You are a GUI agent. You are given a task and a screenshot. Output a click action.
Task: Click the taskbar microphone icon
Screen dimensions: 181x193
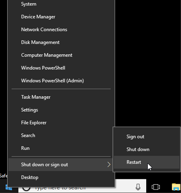[x=138, y=187]
